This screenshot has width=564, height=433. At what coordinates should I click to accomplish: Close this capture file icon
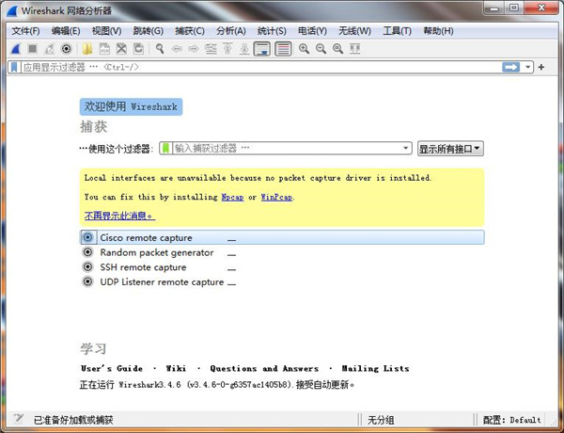pyautogui.click(x=121, y=49)
